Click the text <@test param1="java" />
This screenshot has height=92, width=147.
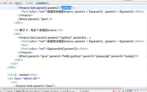[35, 19]
